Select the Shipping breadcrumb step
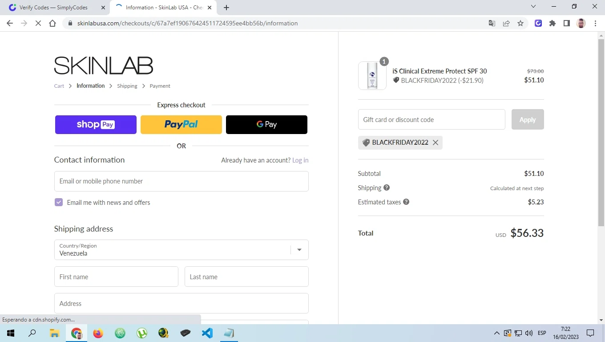The width and height of the screenshot is (605, 342). point(127,86)
